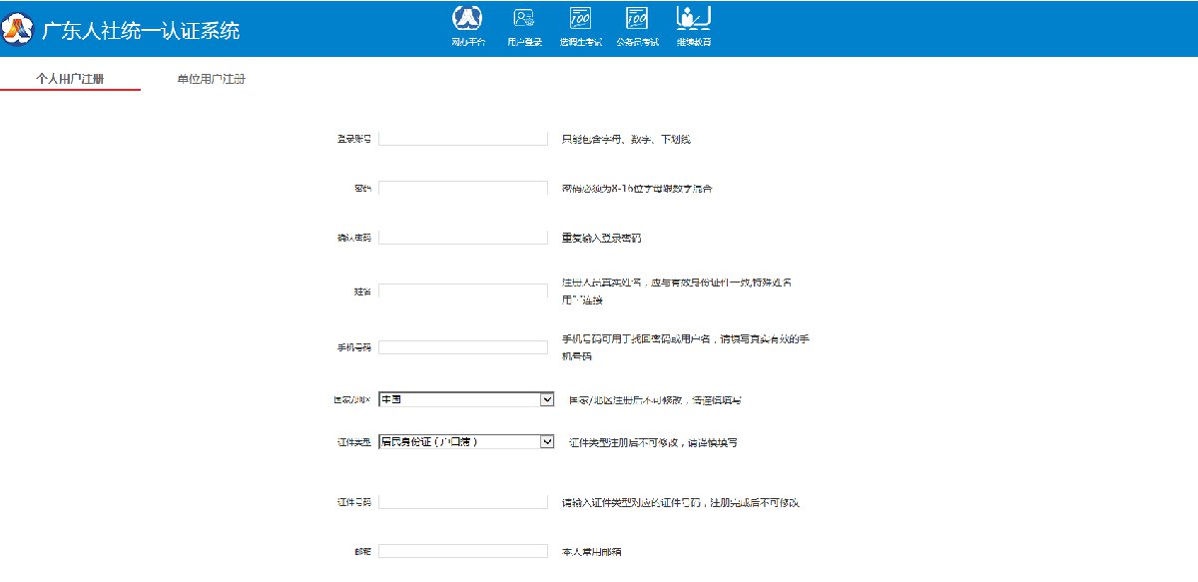Viewport: 1198px width, 582px height.
Task: Click the 网办平台 label under the header icon
Action: [467, 43]
